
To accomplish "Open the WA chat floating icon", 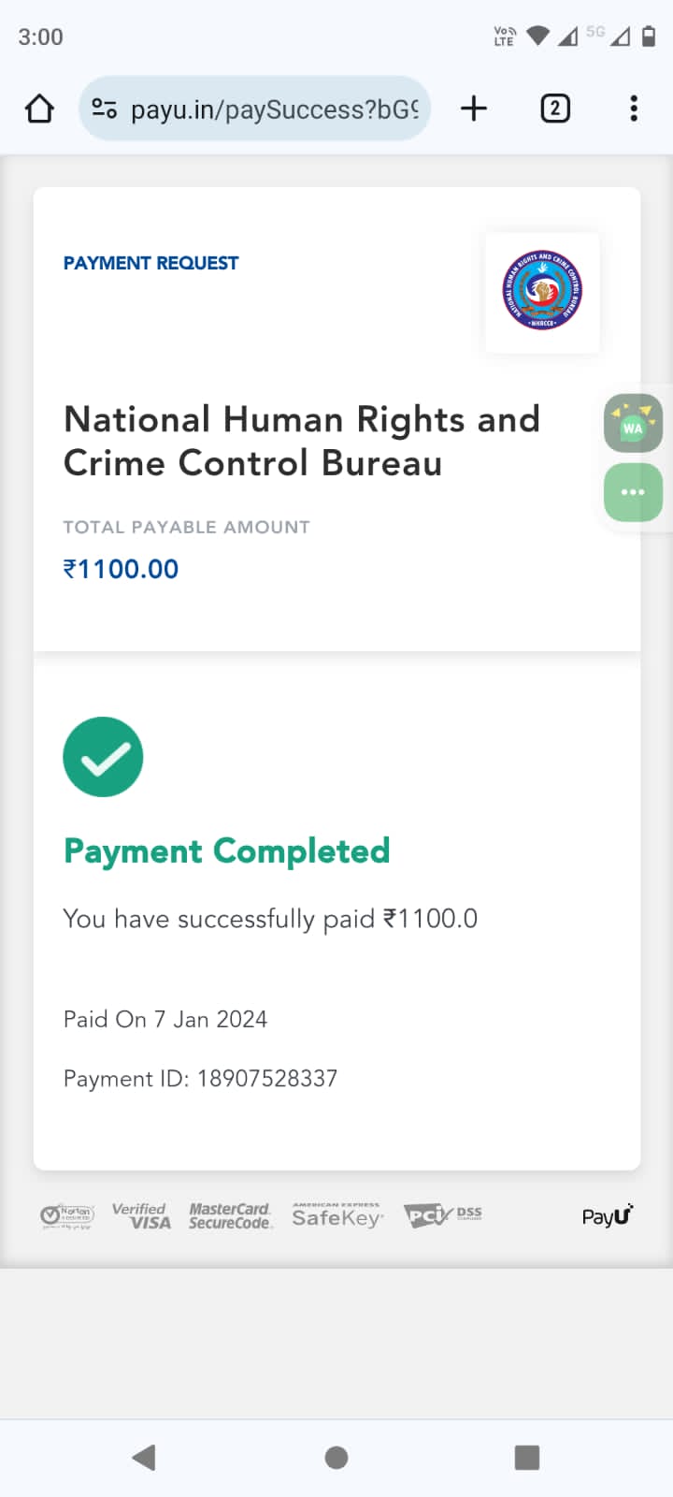I will (x=633, y=425).
